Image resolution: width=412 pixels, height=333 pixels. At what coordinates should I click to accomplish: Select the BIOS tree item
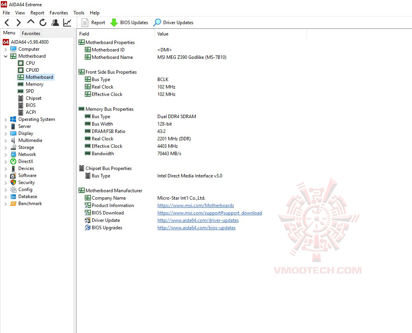click(x=30, y=105)
